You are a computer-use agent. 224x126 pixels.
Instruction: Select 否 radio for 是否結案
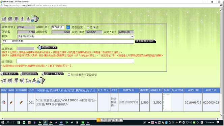pyautogui.click(x=94, y=27)
